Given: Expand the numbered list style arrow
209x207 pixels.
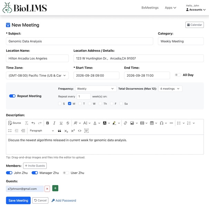Looking at the screenshot, I should [x=194, y=123].
